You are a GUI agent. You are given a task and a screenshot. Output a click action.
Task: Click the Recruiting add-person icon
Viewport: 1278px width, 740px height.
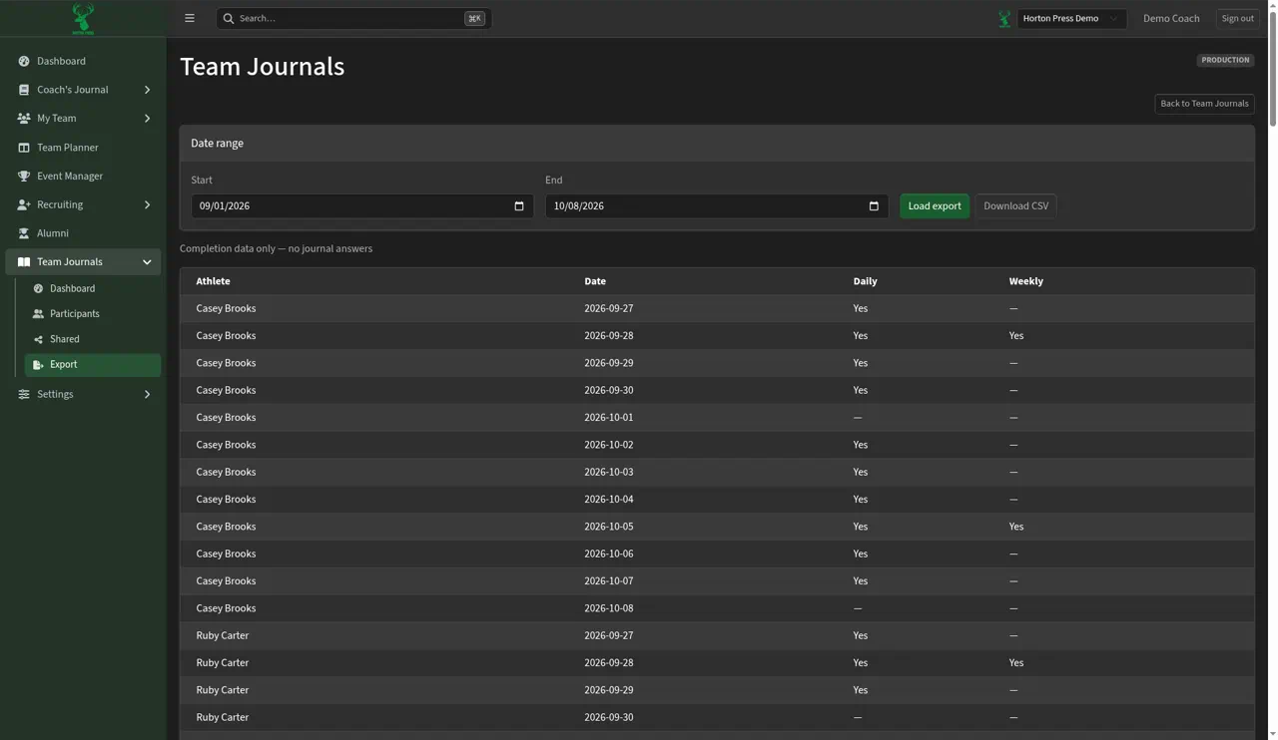[x=24, y=205]
